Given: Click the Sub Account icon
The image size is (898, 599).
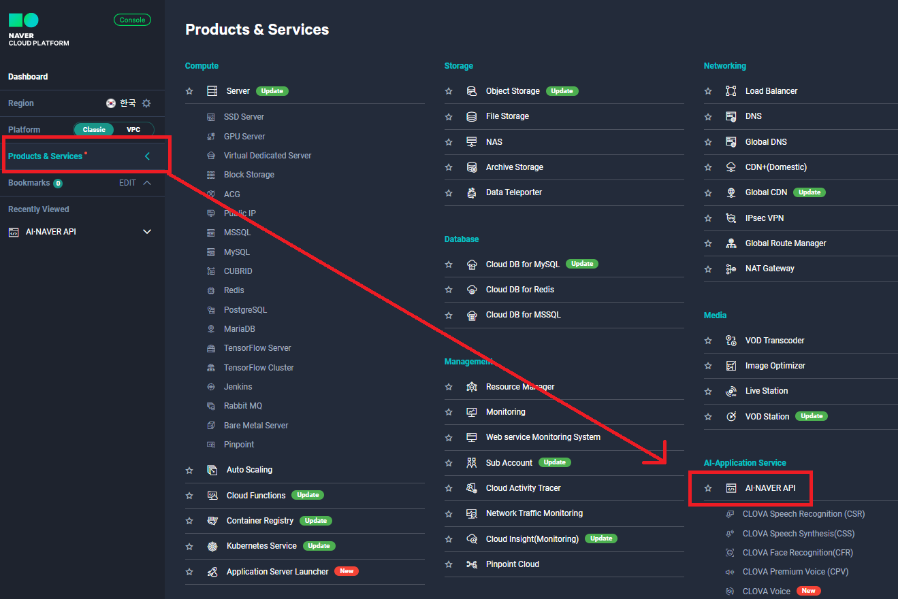Looking at the screenshot, I should 471,463.
